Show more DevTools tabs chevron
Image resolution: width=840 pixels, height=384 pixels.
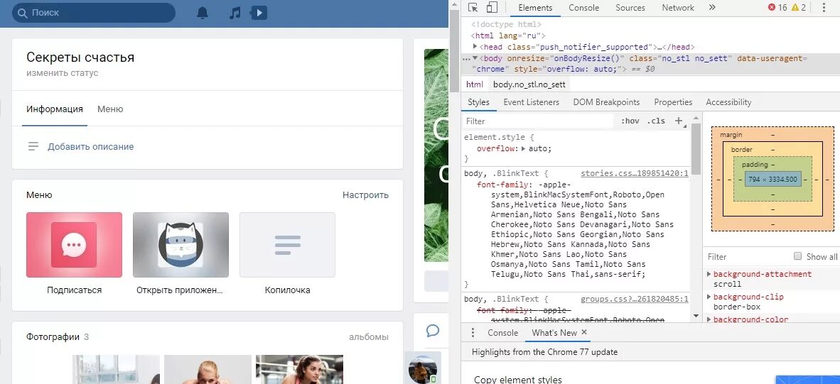[712, 8]
